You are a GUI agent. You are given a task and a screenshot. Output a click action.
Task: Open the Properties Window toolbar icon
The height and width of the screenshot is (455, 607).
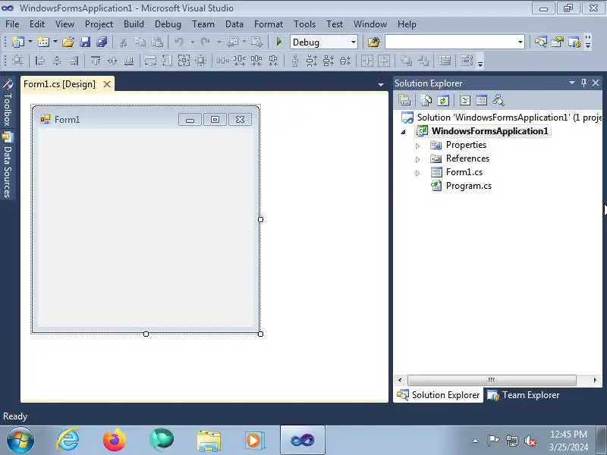[558, 42]
